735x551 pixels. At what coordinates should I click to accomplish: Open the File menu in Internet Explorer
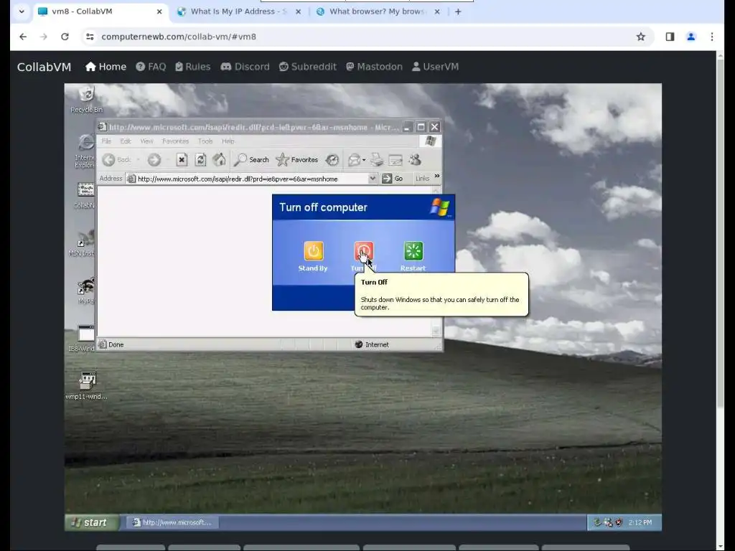106,141
